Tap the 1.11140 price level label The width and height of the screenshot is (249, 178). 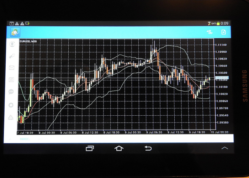coord(222,45)
